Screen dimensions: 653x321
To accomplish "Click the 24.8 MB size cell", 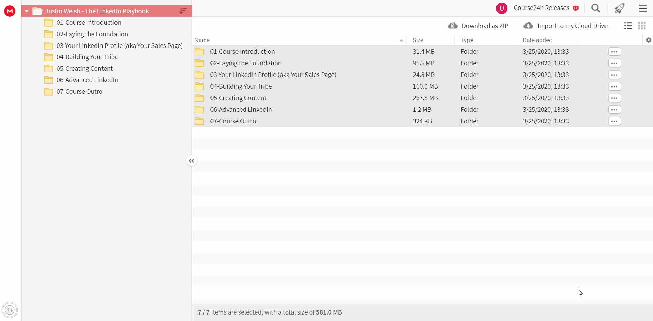I will [424, 75].
